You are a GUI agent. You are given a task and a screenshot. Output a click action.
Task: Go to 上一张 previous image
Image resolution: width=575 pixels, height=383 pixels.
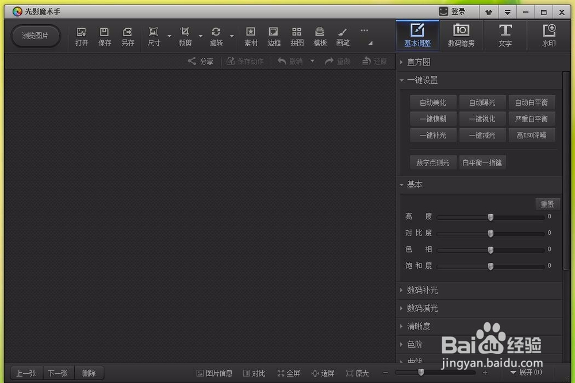click(x=26, y=373)
